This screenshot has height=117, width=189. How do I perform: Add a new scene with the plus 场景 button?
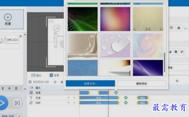click(x=8, y=19)
